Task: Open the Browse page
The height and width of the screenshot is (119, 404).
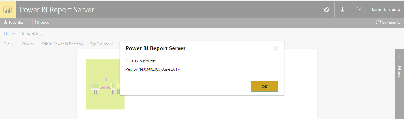Action: point(41,22)
